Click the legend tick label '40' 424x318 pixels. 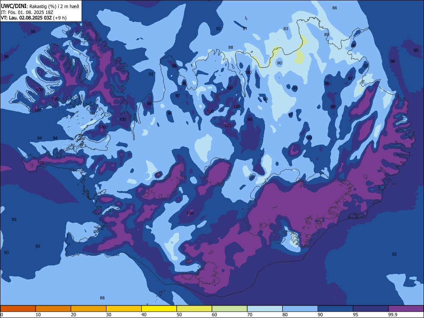[144, 315]
